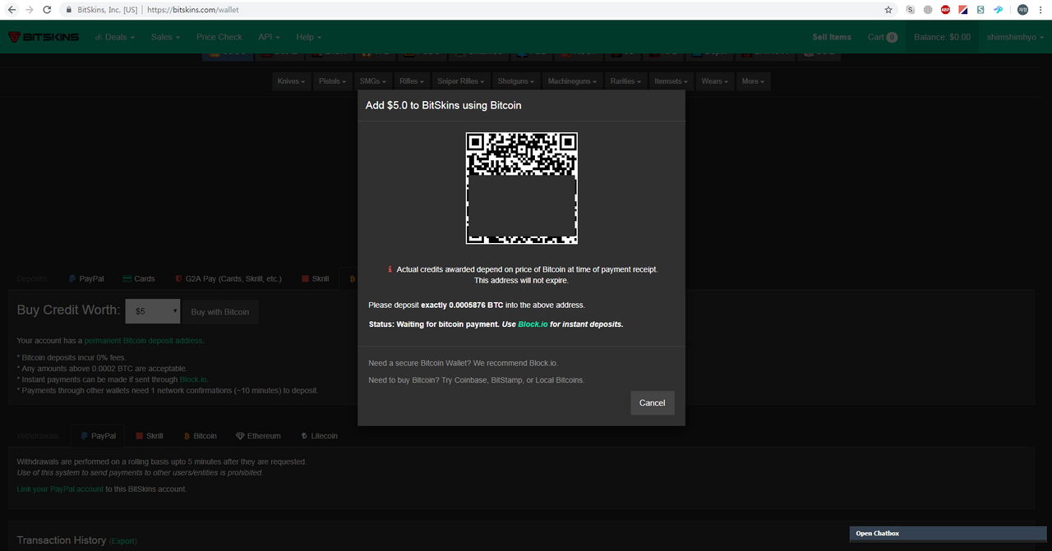This screenshot has height=551, width=1052.
Task: Expand the SMGs category dropdown
Action: pos(372,81)
